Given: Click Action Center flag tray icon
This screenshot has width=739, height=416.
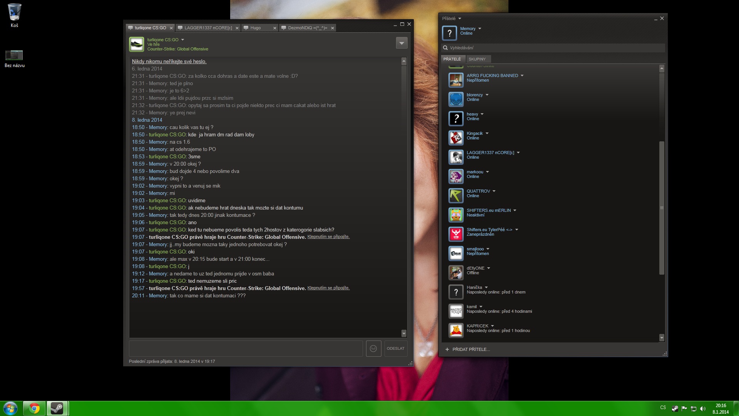Looking at the screenshot, I should [x=684, y=408].
